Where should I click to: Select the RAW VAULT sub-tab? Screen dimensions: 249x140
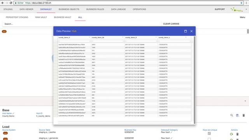point(41,17)
